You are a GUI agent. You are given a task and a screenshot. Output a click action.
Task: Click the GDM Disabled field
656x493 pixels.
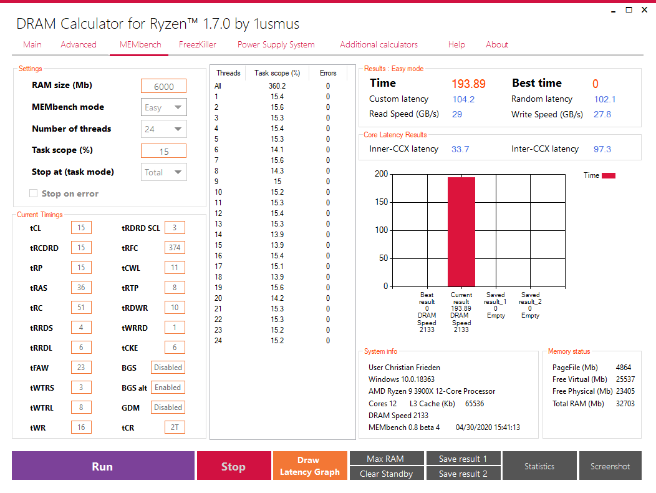168,407
